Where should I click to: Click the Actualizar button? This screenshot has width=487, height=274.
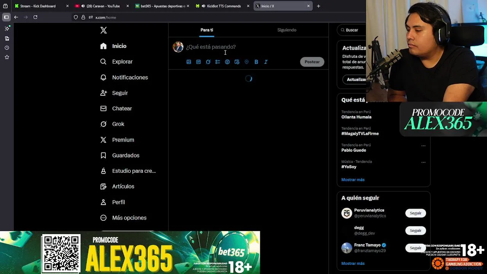click(355, 80)
